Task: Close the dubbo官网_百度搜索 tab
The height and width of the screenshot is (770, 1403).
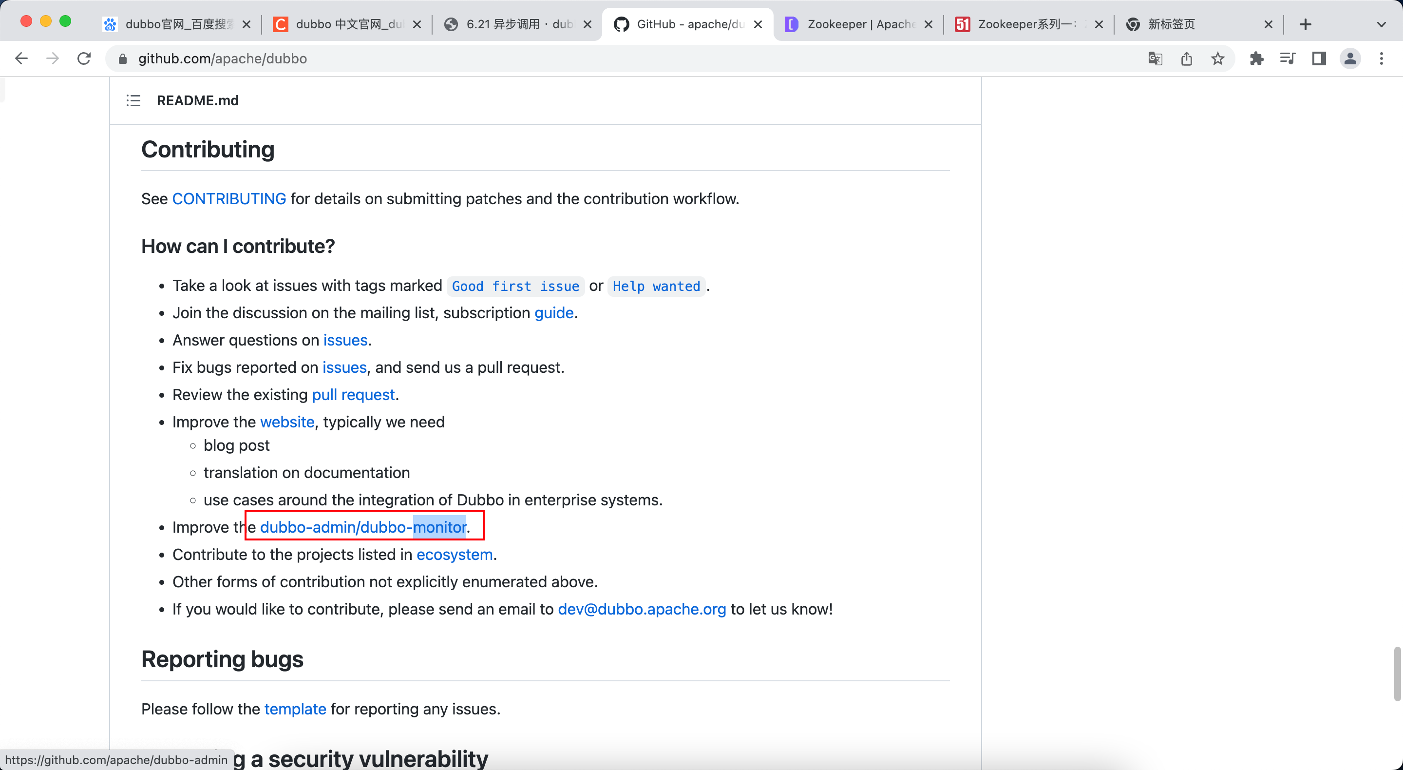Action: (x=246, y=24)
